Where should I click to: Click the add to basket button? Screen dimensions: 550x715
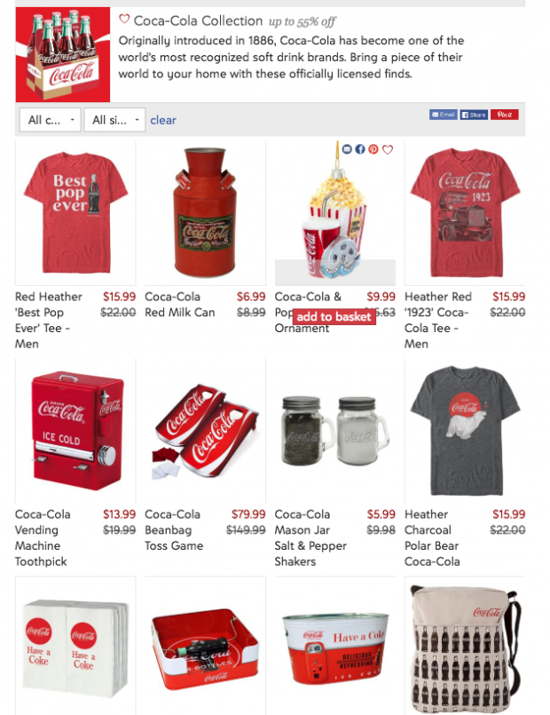[334, 316]
